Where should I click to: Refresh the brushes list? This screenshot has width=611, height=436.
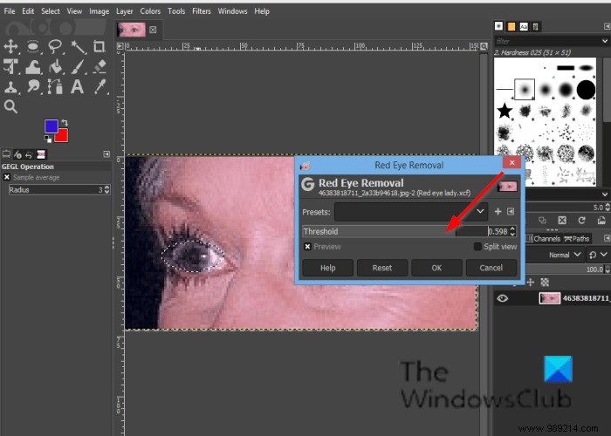582,221
